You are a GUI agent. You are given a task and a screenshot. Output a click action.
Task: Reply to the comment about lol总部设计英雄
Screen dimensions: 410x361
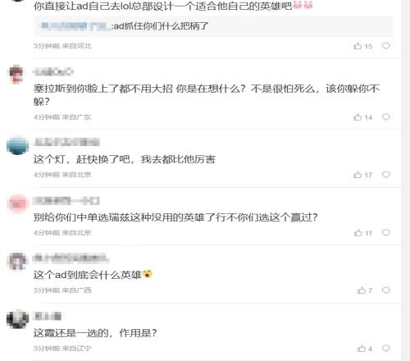(386, 46)
